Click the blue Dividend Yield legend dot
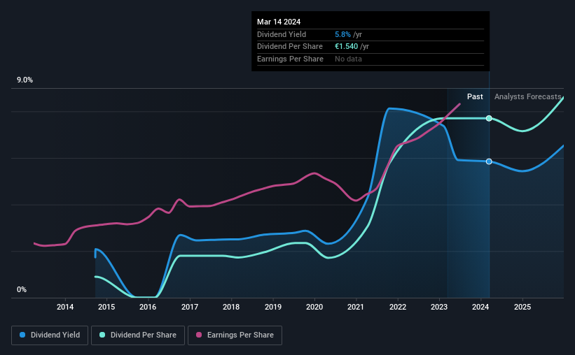The height and width of the screenshot is (355, 575). 22,335
